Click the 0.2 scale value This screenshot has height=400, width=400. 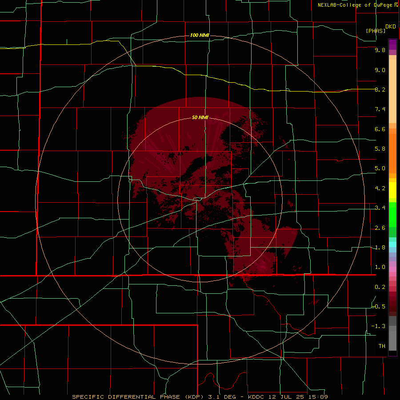(x=380, y=287)
